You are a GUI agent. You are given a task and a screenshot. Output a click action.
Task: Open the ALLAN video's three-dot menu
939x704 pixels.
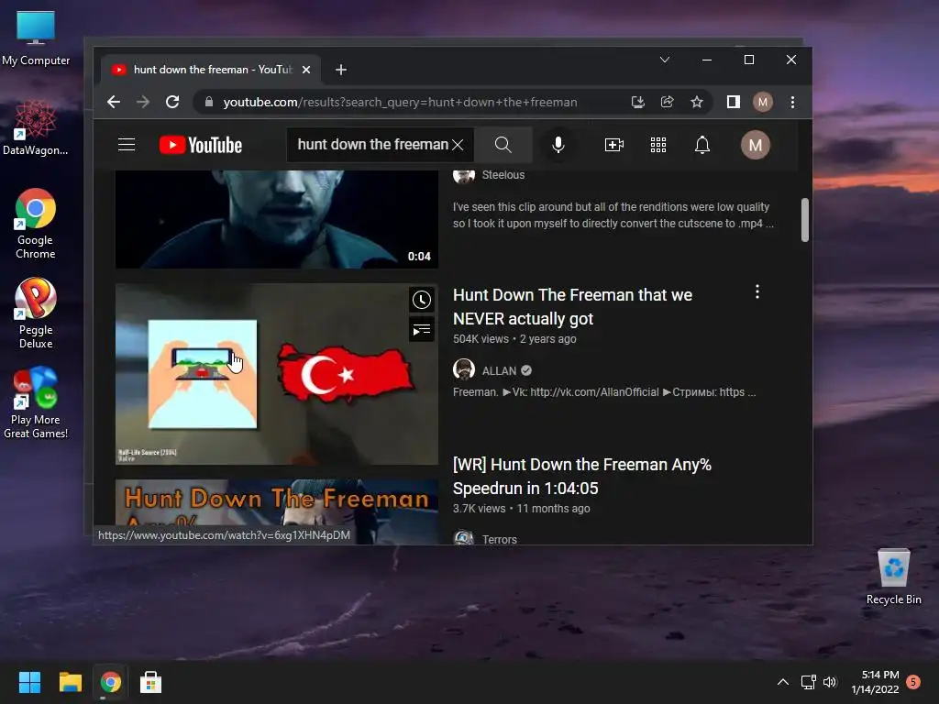757,291
